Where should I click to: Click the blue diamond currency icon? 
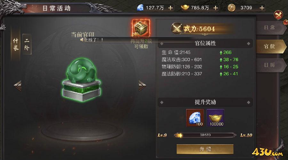140,8
